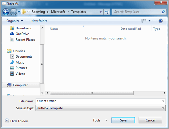169x129 pixels.
Task: Open recent locations dropdown next to Forward button
Action: tap(19, 12)
